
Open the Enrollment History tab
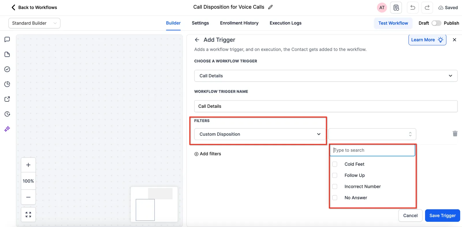click(239, 23)
